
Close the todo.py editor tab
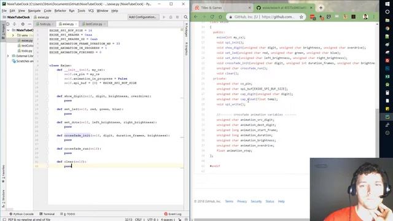click(x=52, y=24)
